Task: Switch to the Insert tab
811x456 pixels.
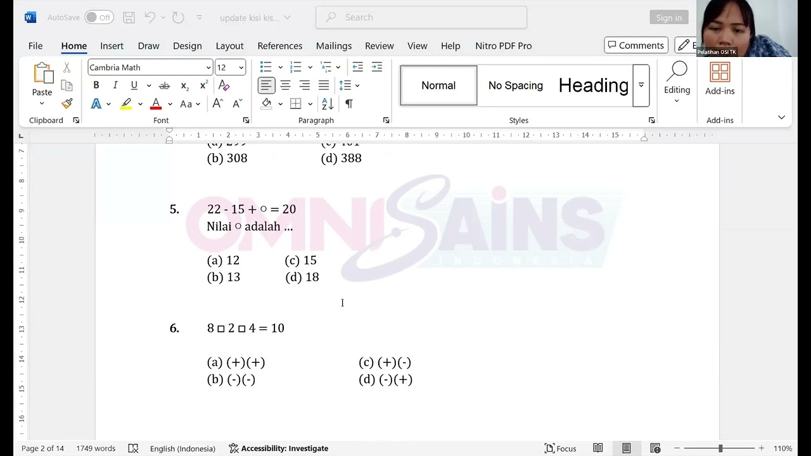Action: click(112, 46)
